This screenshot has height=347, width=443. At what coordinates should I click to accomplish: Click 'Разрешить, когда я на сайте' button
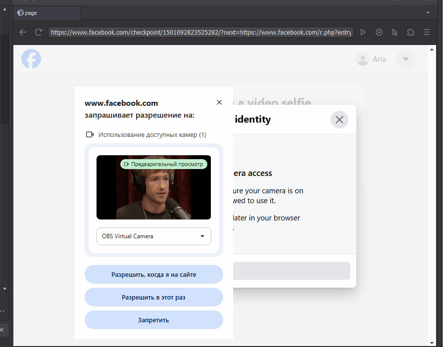click(x=154, y=274)
